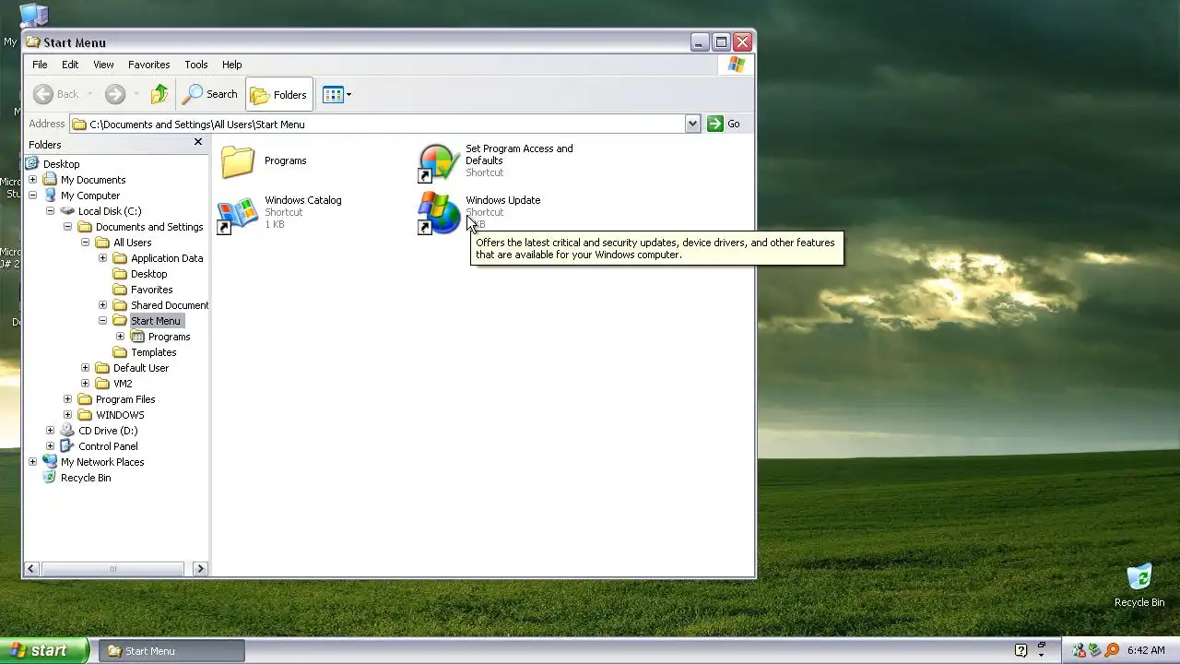Select the Windows Catalog shortcut icon
This screenshot has height=664, width=1180.
point(238,215)
